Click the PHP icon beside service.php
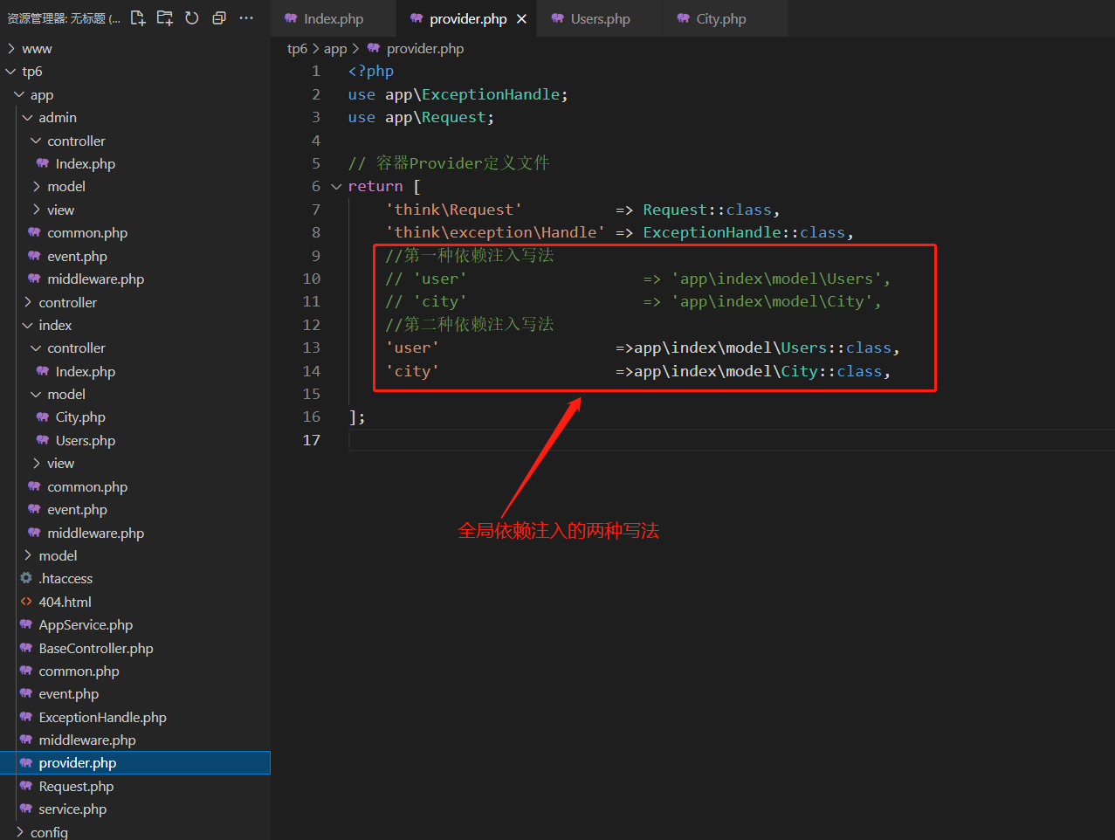The image size is (1115, 840). pos(26,809)
